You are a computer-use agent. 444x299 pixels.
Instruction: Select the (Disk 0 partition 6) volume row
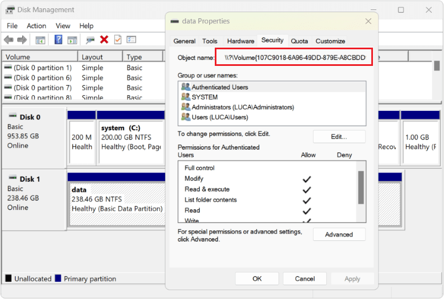click(84, 78)
